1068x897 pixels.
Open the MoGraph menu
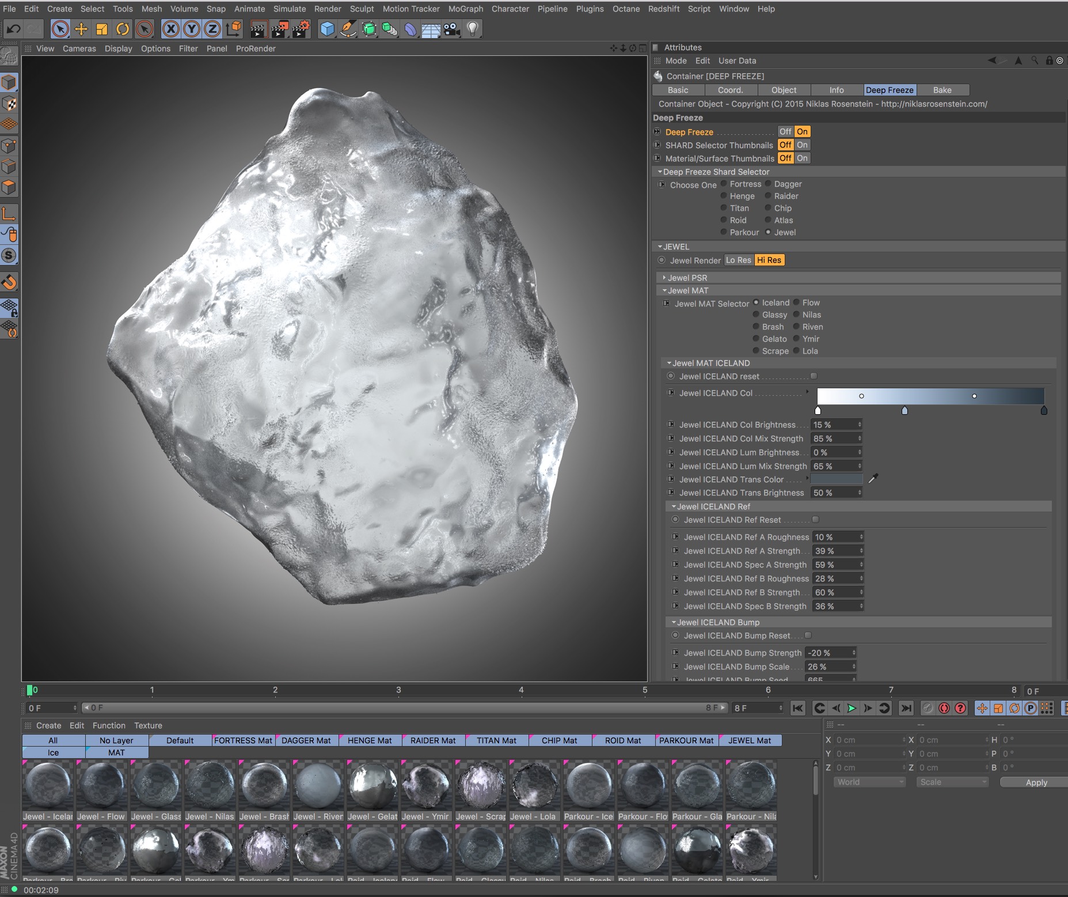pyautogui.click(x=465, y=9)
